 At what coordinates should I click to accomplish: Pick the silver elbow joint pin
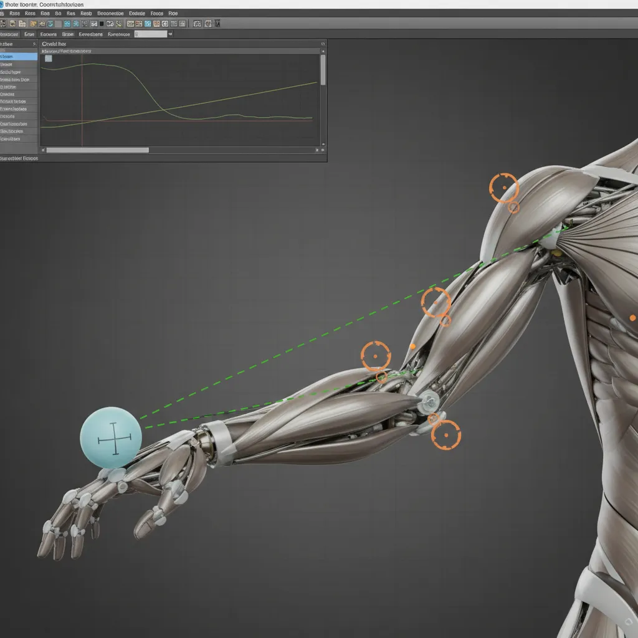[429, 401]
